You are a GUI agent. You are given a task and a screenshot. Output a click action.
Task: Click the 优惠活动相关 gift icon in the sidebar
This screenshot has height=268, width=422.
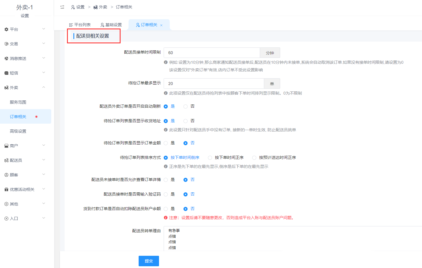[6, 189]
